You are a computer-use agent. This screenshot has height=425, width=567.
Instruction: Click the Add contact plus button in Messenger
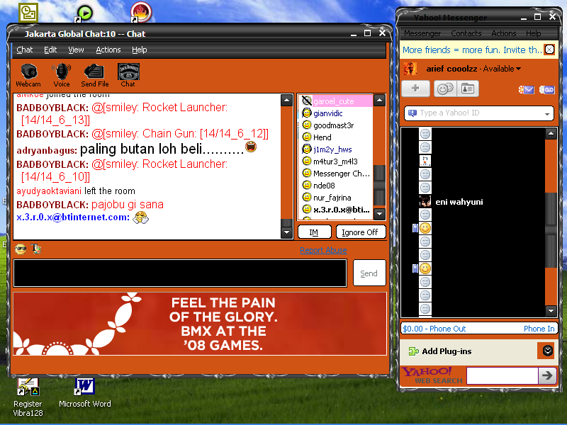pos(415,89)
